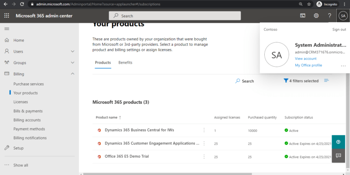350x175 pixels.
Task: Open My Office profile link
Action: pos(308,65)
